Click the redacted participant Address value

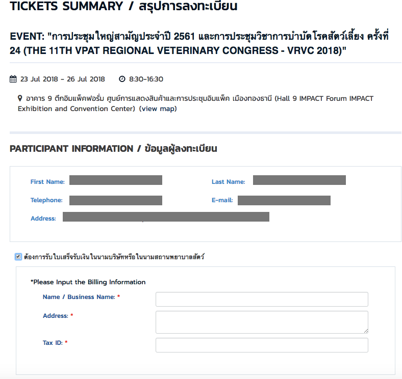coord(166,216)
